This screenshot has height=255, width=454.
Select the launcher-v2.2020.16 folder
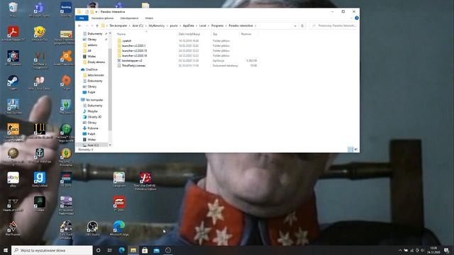pos(134,55)
